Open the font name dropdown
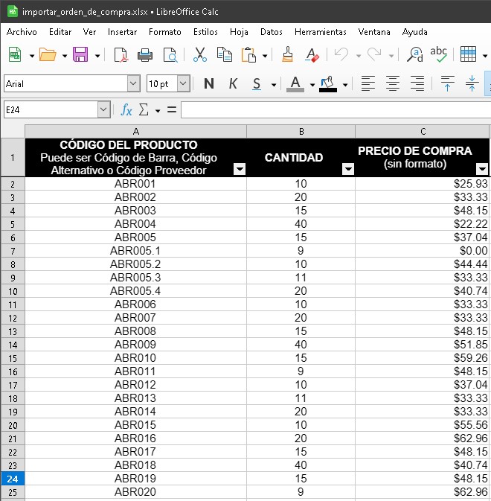 click(134, 83)
